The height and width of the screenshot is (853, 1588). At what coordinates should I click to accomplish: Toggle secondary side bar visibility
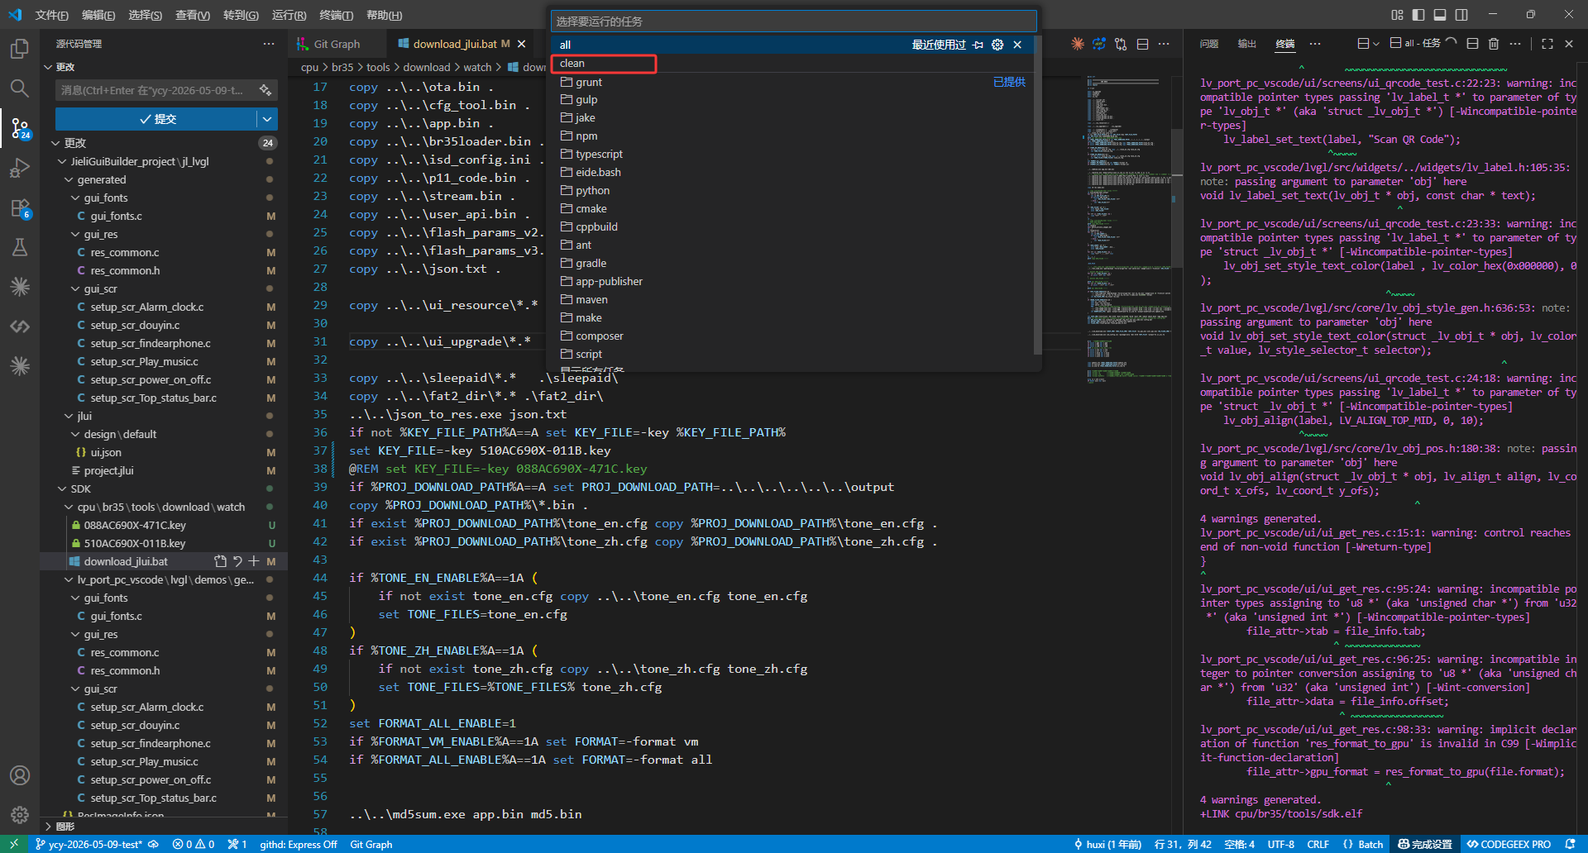tap(1461, 15)
